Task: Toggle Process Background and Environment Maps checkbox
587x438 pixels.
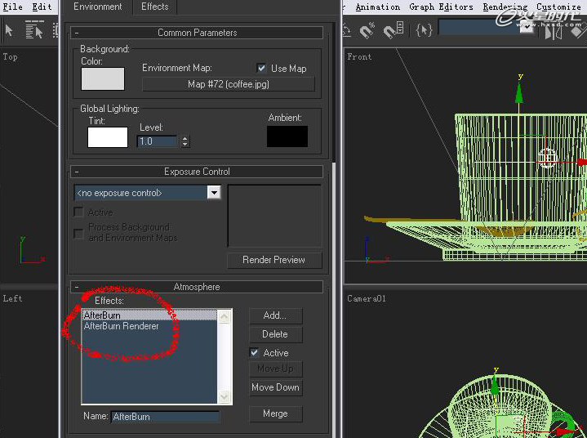Action: tap(78, 234)
